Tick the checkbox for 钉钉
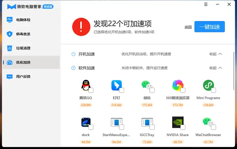 tap(121, 90)
